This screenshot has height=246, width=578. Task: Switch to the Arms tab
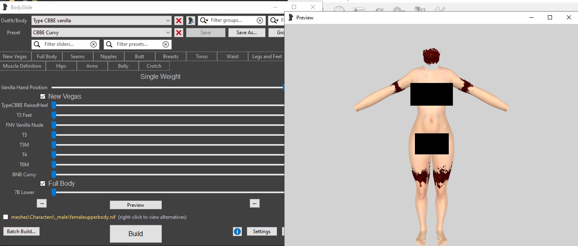92,66
